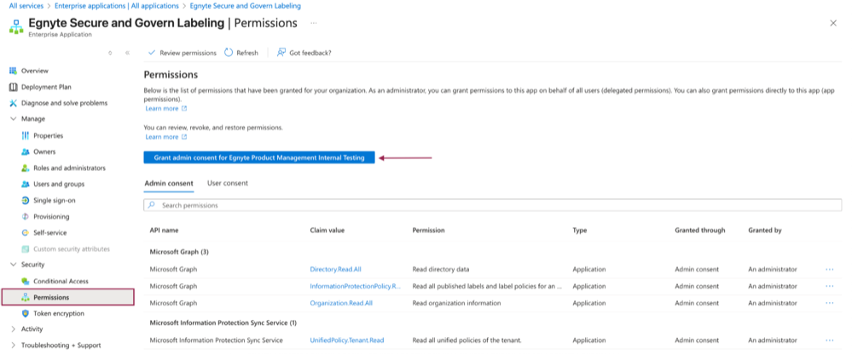Screen dimensions: 852x354
Task: Open Token encryption settings
Action: click(59, 313)
